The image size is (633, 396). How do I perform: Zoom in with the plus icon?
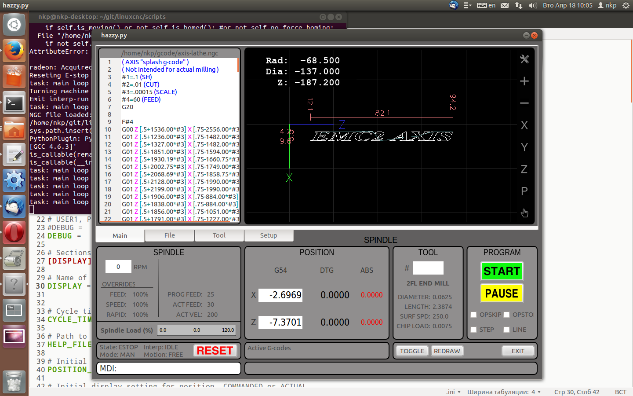pyautogui.click(x=524, y=81)
